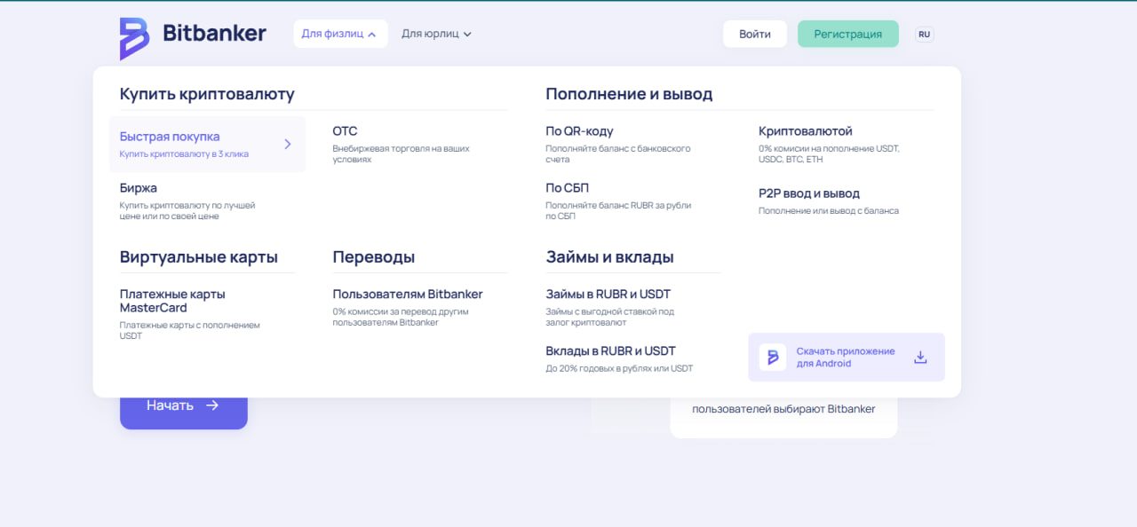Select Быстрая покупка menu item
This screenshot has width=1137, height=527.
(207, 144)
